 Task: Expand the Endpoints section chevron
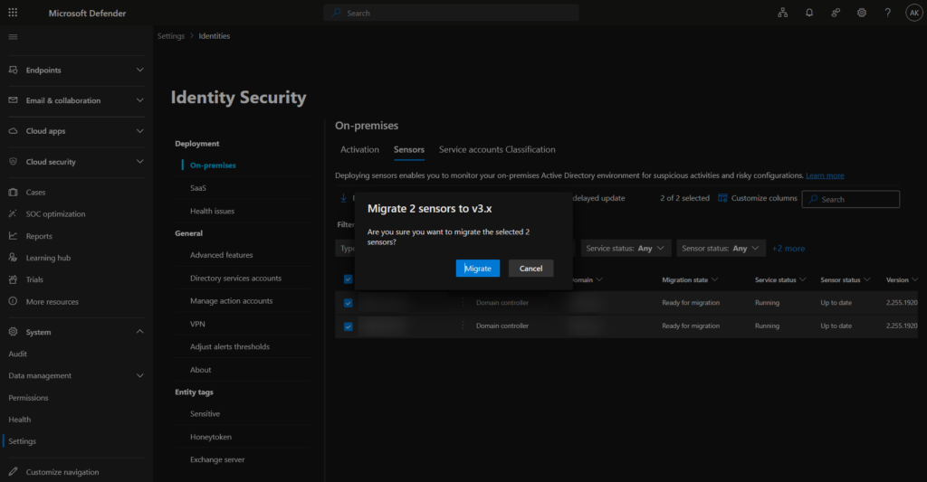(140, 70)
